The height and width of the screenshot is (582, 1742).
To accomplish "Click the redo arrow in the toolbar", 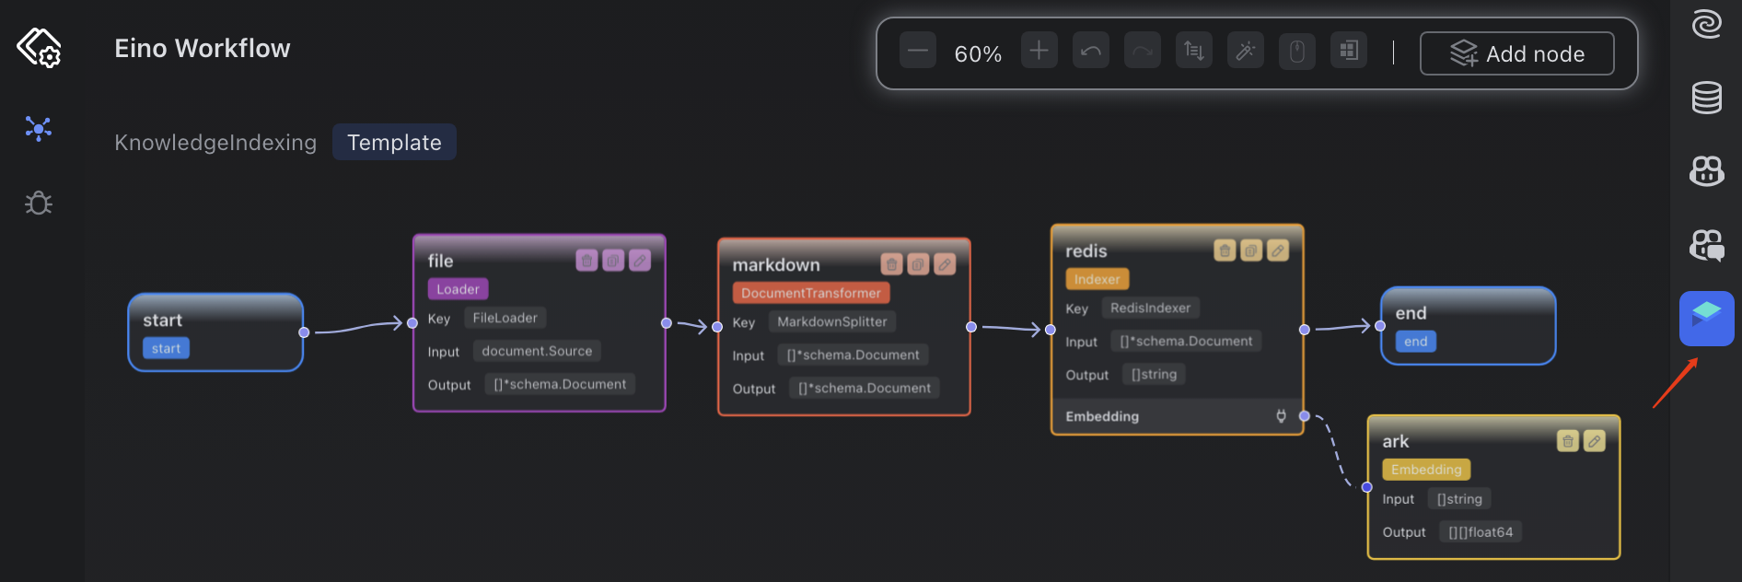I will 1143,51.
